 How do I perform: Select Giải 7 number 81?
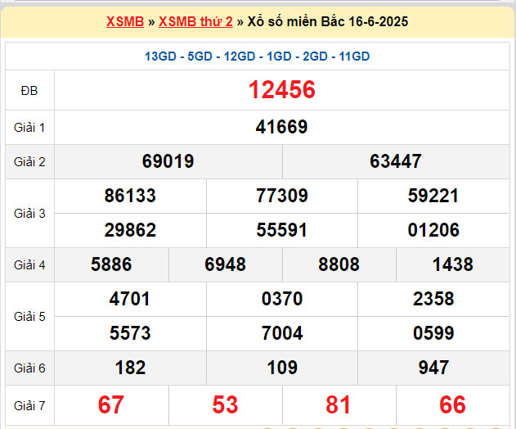pos(339,405)
